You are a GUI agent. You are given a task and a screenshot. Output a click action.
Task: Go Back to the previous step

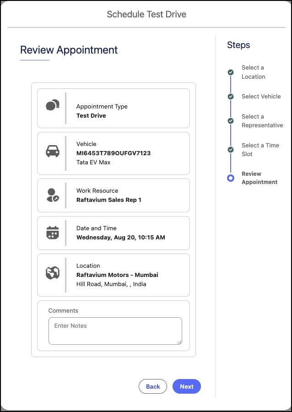(153, 386)
